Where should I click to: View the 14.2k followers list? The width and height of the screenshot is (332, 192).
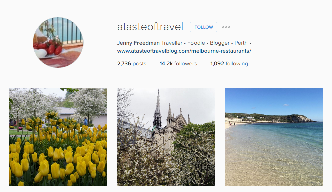(178, 63)
